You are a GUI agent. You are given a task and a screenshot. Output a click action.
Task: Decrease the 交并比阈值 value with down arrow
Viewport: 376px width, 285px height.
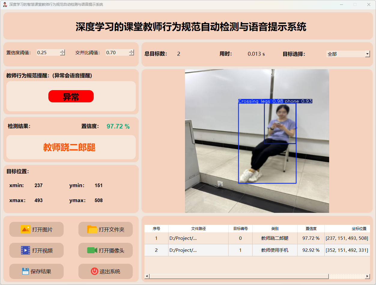tap(132, 54)
